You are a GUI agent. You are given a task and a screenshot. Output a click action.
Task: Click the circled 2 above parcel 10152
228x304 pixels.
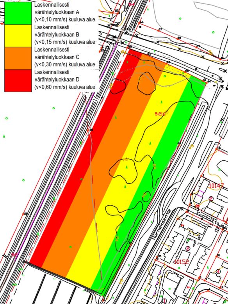pyautogui.click(x=188, y=248)
